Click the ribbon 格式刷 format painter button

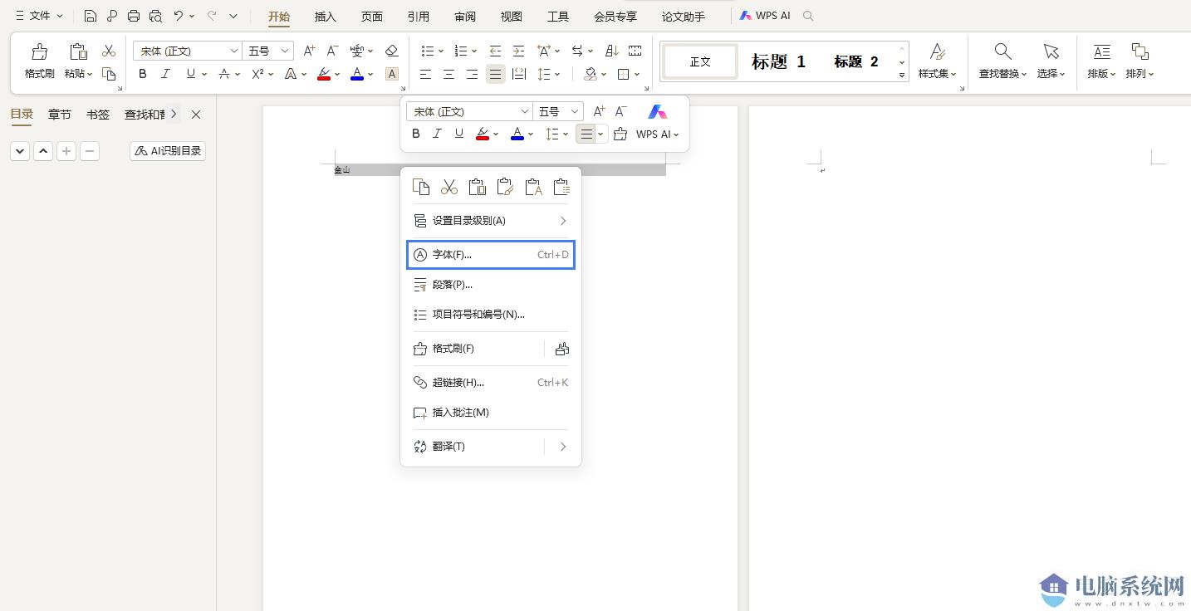39,61
